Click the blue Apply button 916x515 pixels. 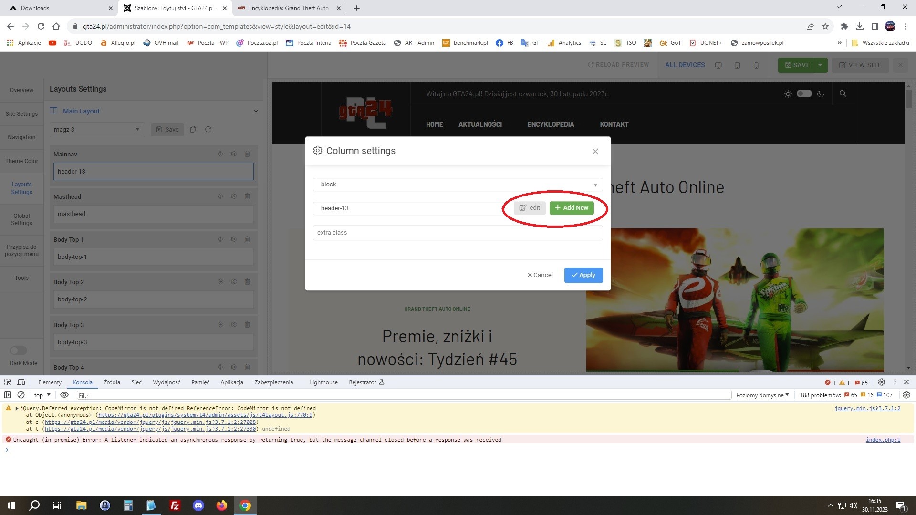pyautogui.click(x=583, y=275)
